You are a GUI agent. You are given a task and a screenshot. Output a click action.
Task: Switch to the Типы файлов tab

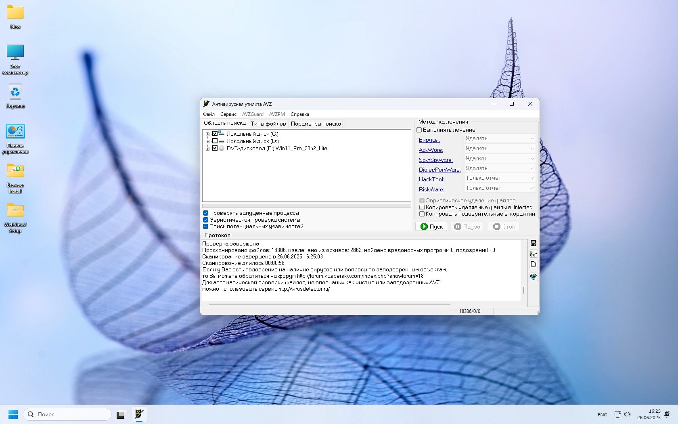[x=268, y=124]
